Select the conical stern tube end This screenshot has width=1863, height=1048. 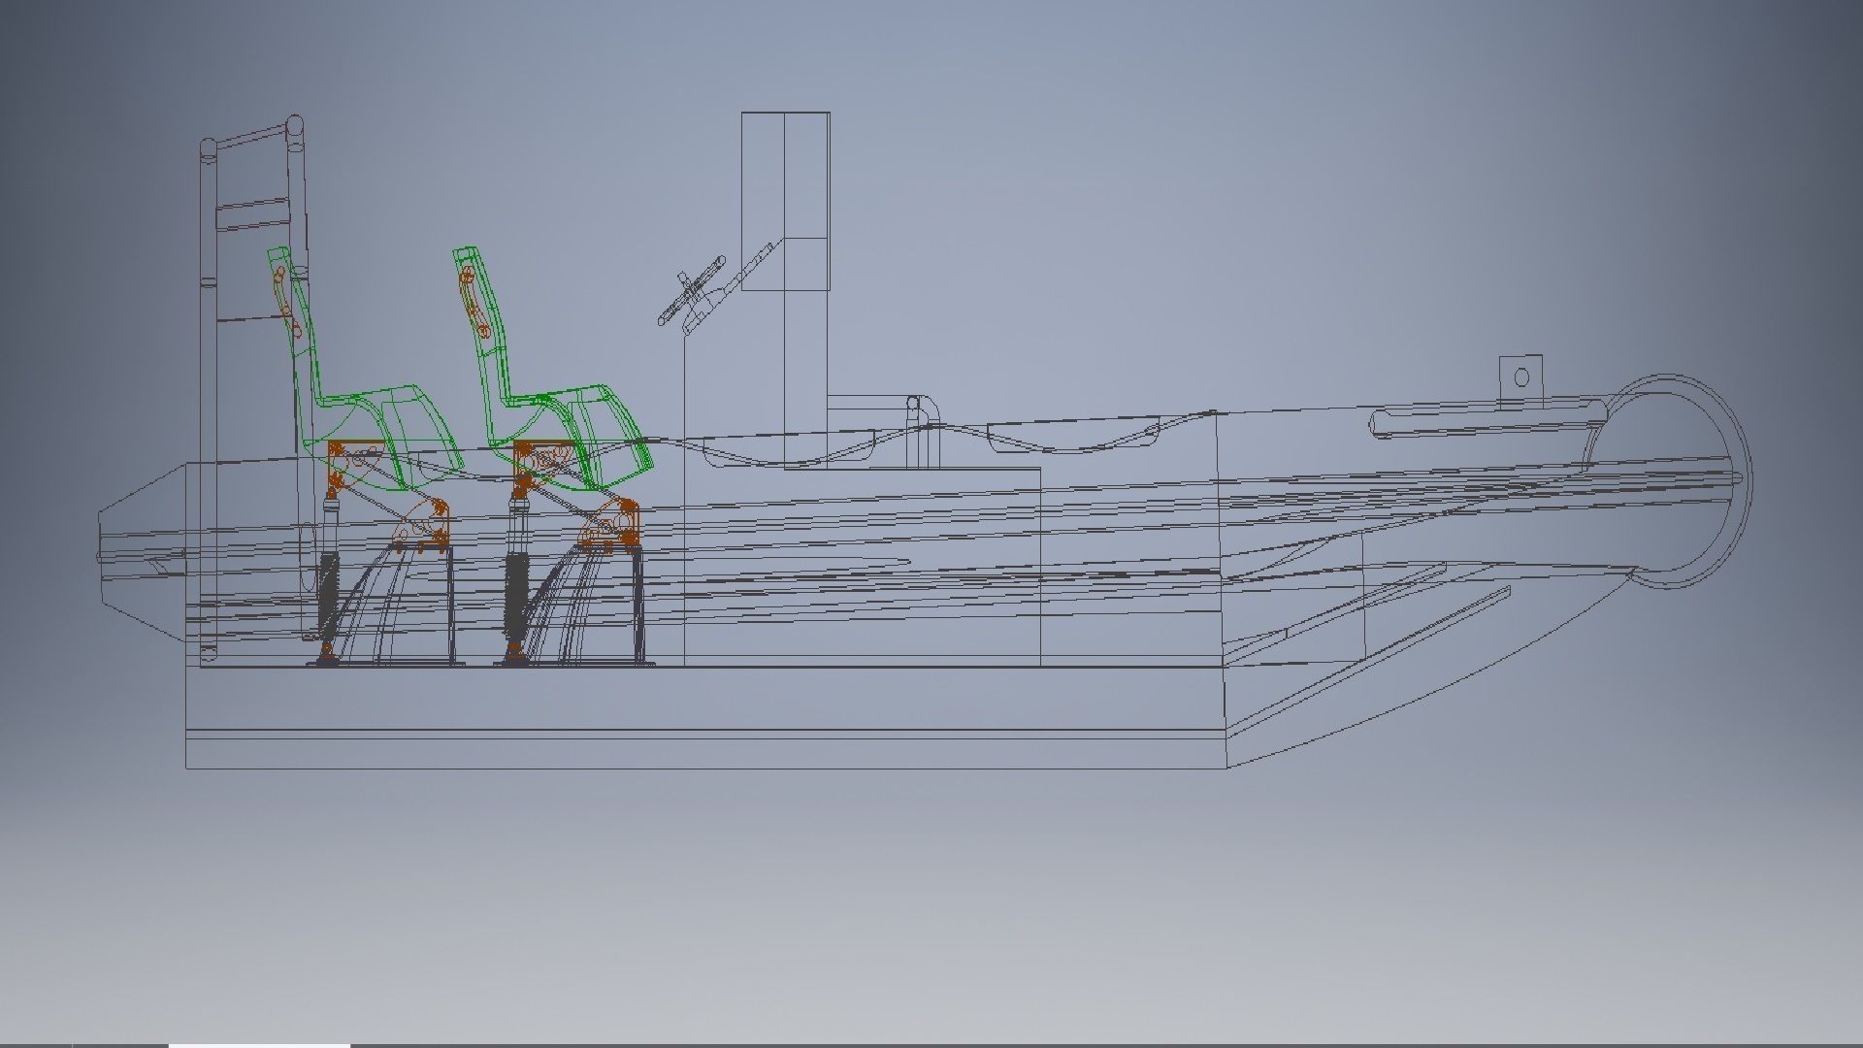tap(143, 553)
